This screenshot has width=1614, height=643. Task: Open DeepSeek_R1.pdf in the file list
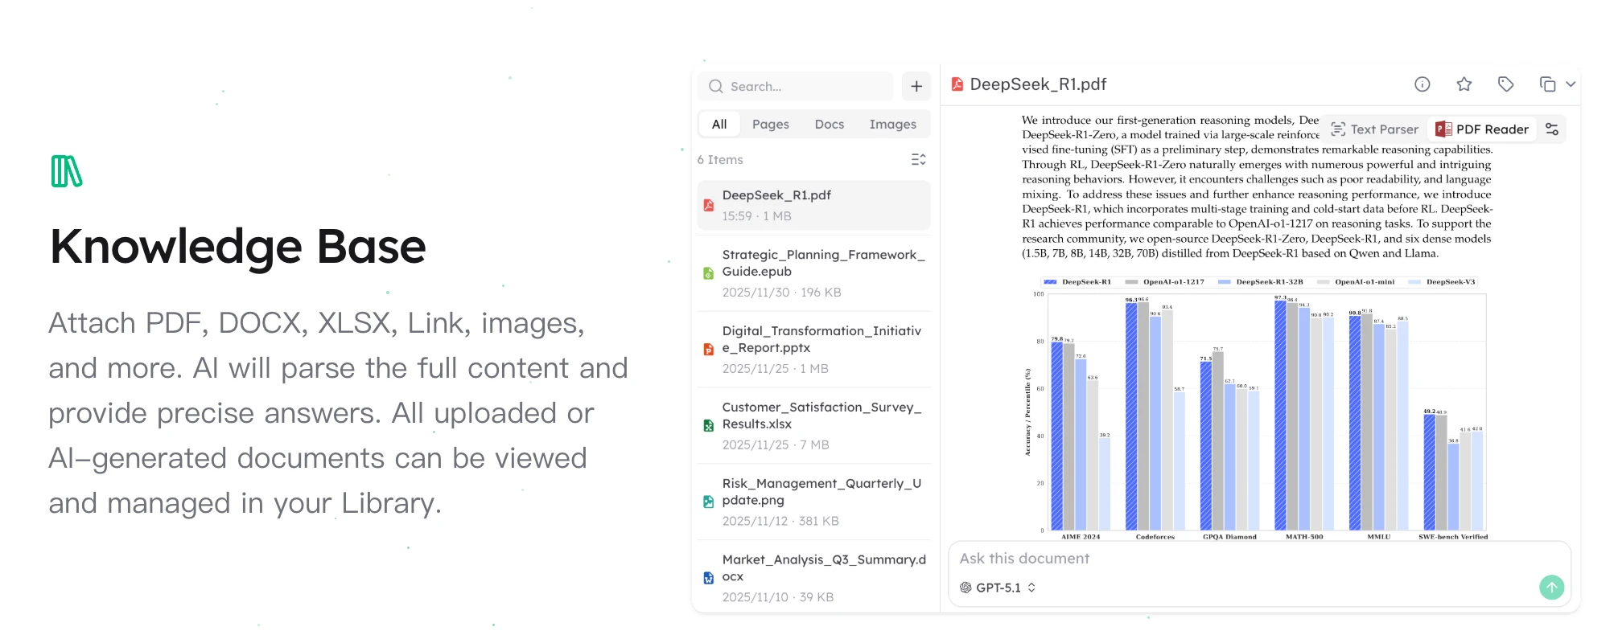point(814,205)
